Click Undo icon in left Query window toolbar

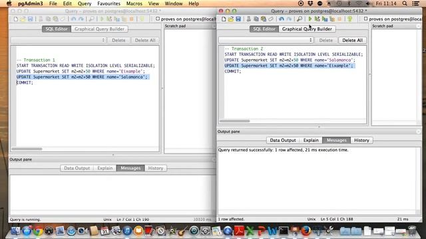[x=73, y=19]
